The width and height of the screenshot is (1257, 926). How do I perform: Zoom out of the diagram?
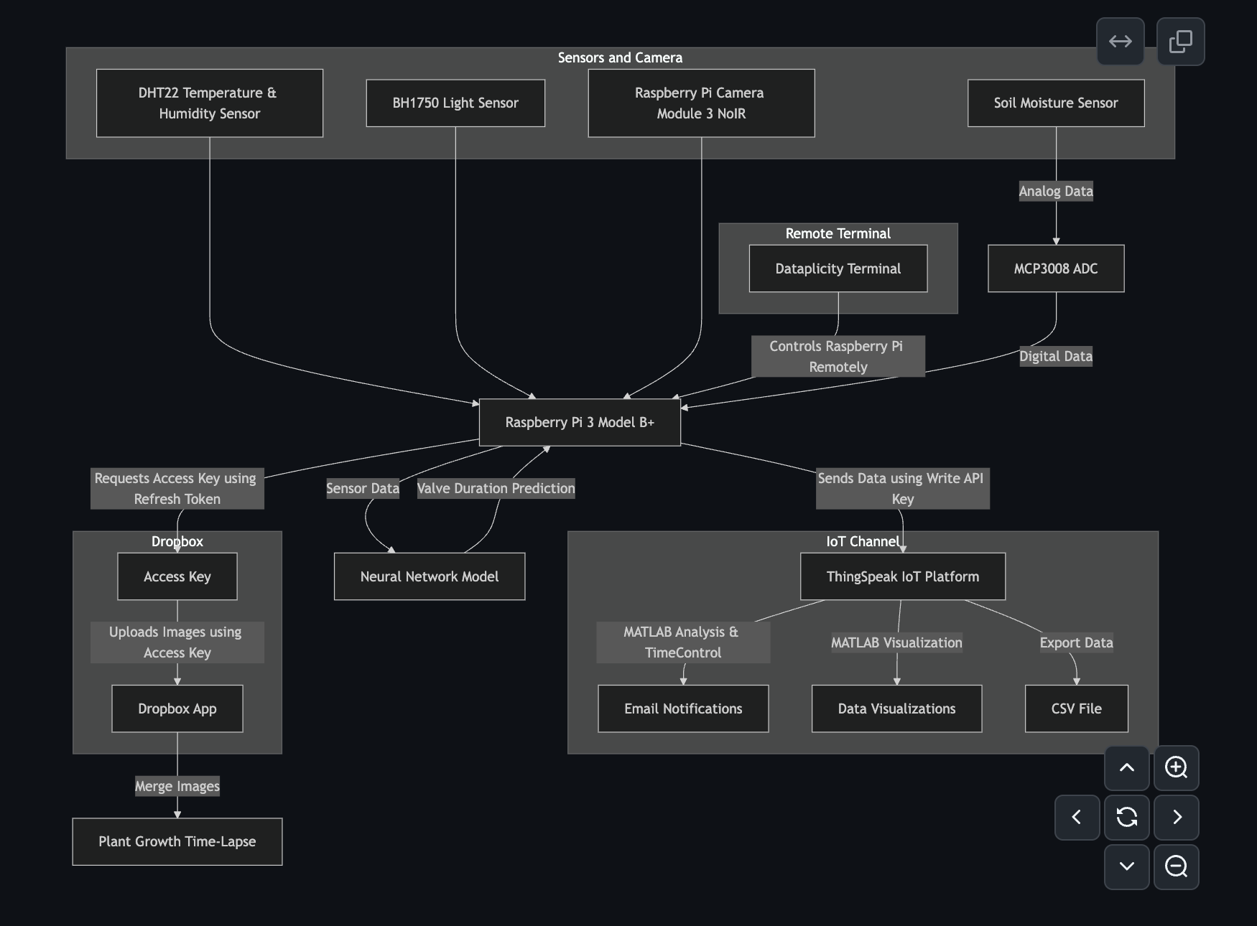click(1176, 866)
